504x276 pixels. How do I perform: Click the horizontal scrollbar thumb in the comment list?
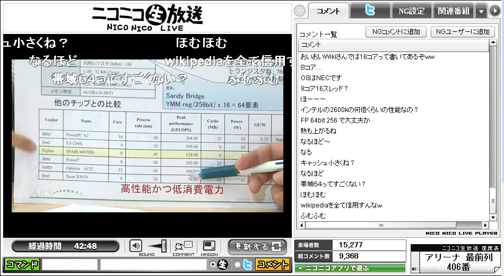pyautogui.click(x=380, y=225)
